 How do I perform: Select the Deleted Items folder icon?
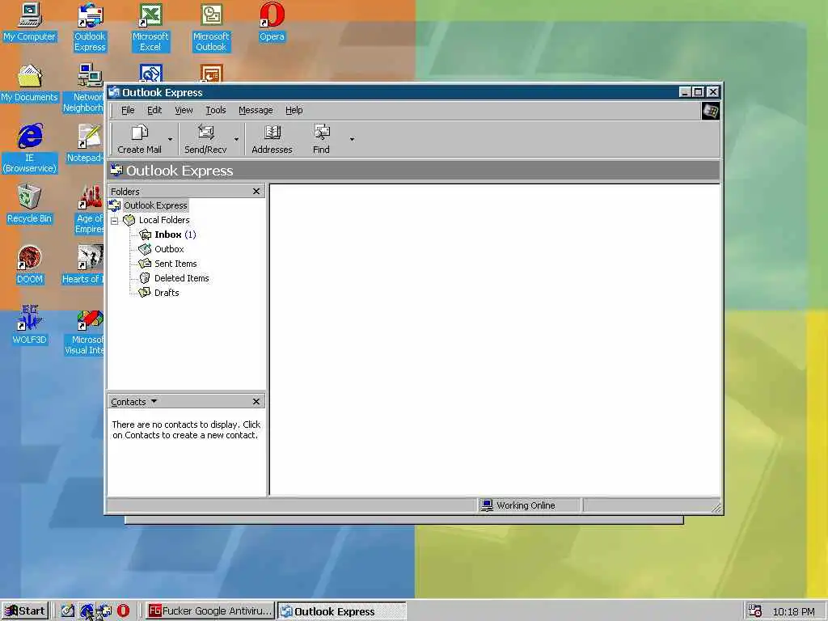pos(146,278)
